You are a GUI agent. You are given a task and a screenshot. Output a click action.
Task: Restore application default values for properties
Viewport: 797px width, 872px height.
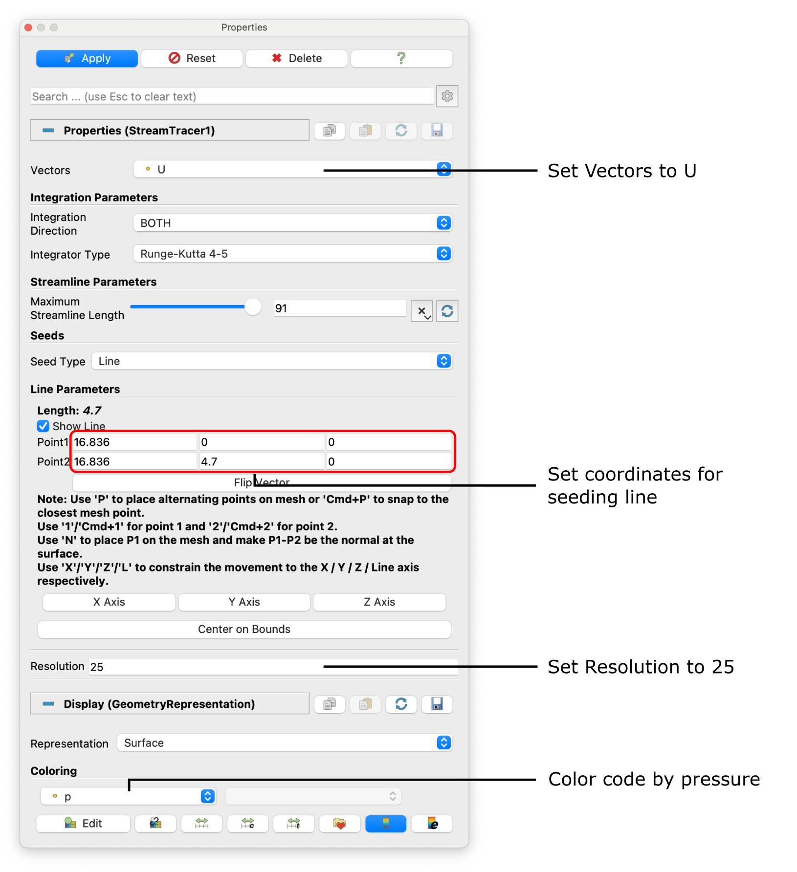point(401,131)
